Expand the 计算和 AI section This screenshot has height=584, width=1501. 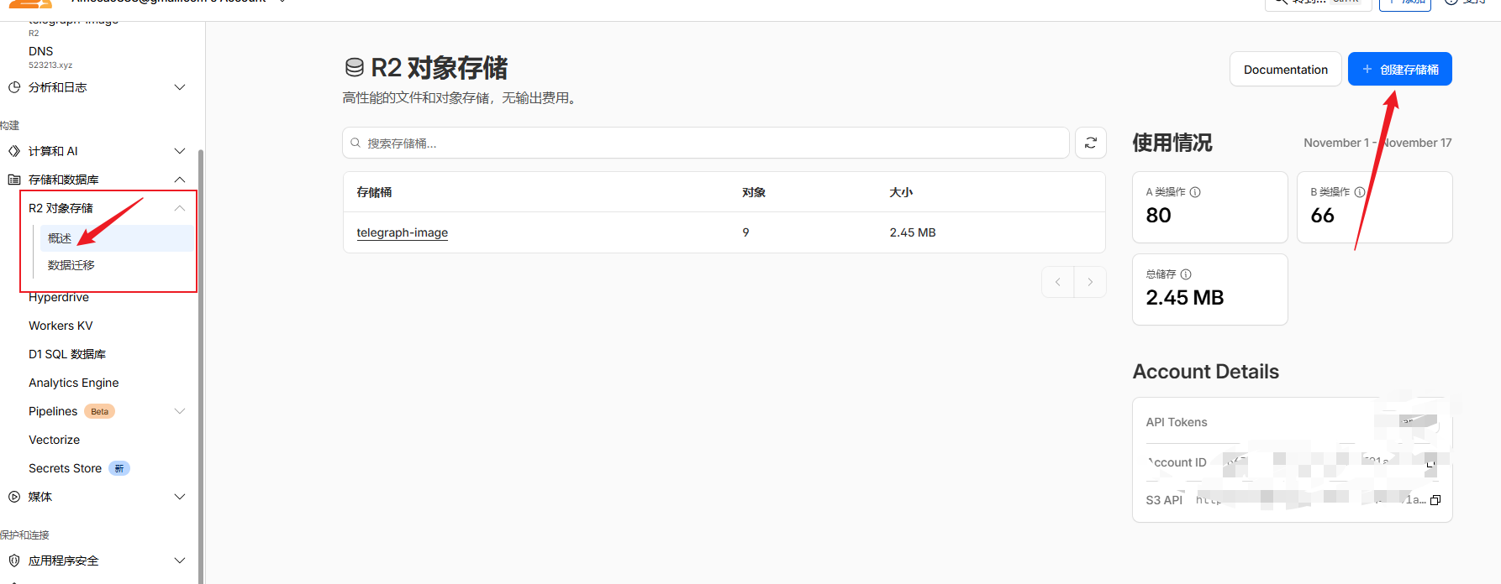[179, 151]
